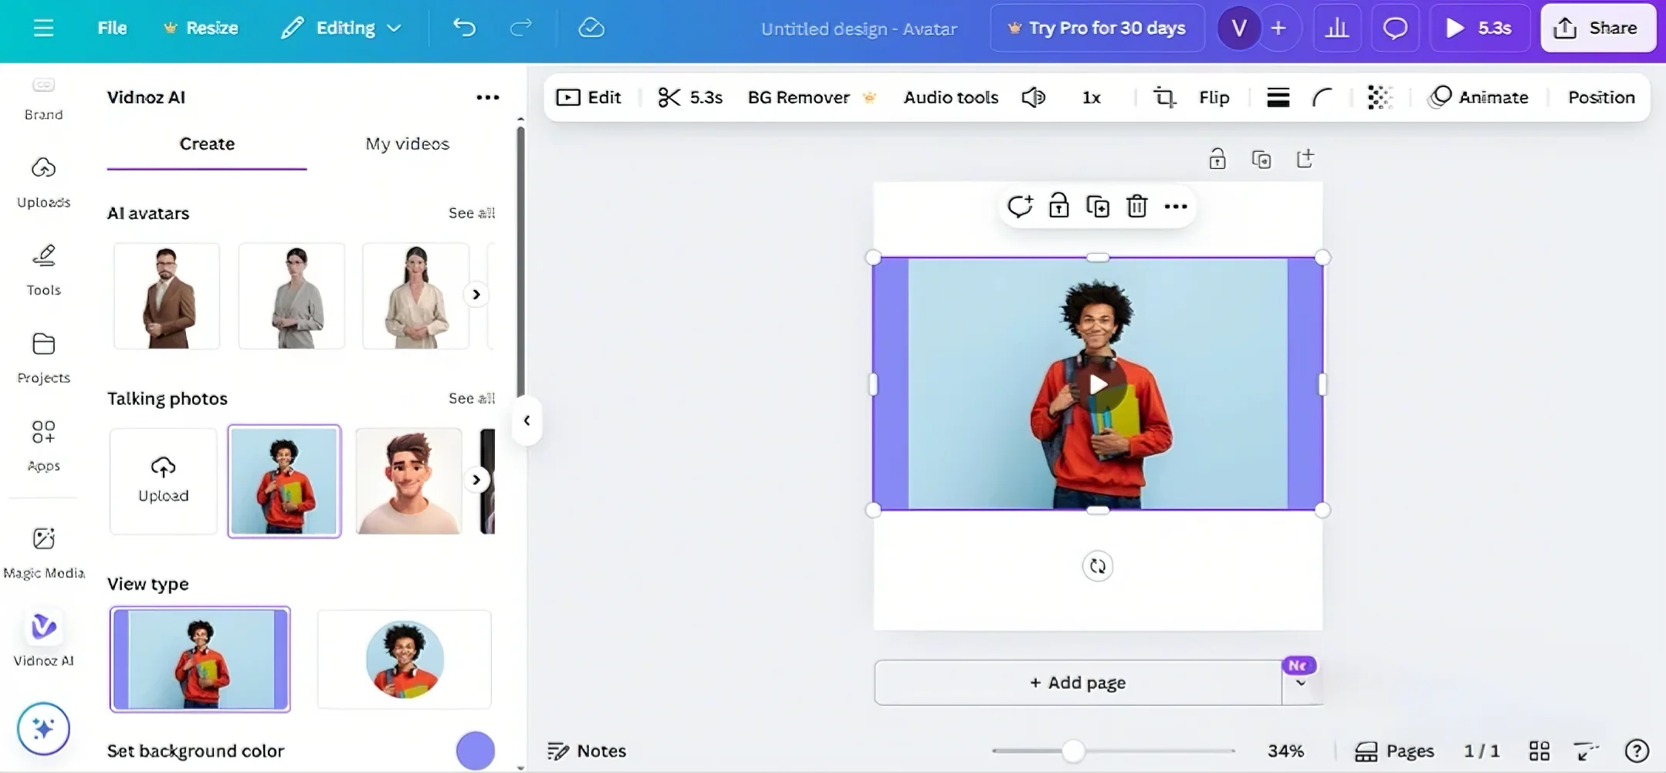See all Talking photos
This screenshot has height=773, width=1666.
472,398
